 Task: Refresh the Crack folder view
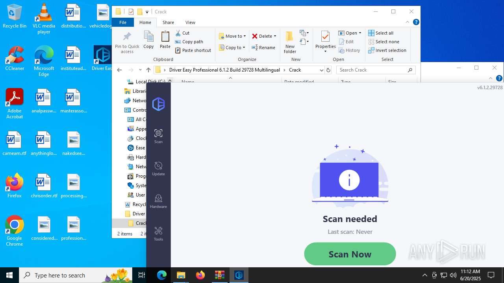point(328,70)
